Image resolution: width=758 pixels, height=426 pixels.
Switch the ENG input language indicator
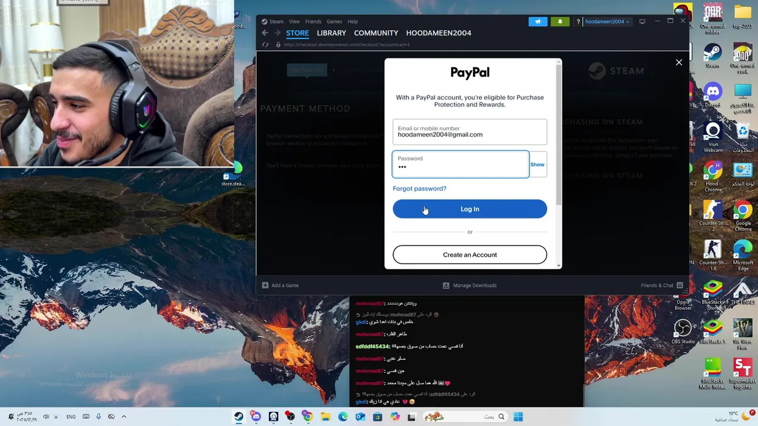point(71,417)
